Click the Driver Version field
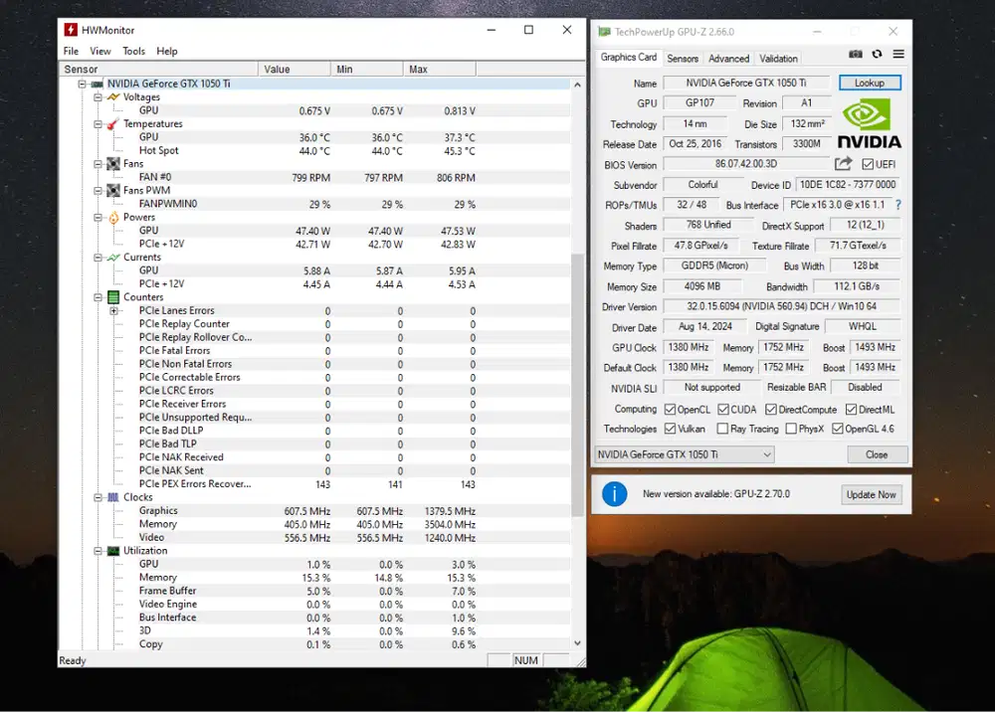Screen dimensions: 995x712 pyautogui.click(x=782, y=307)
